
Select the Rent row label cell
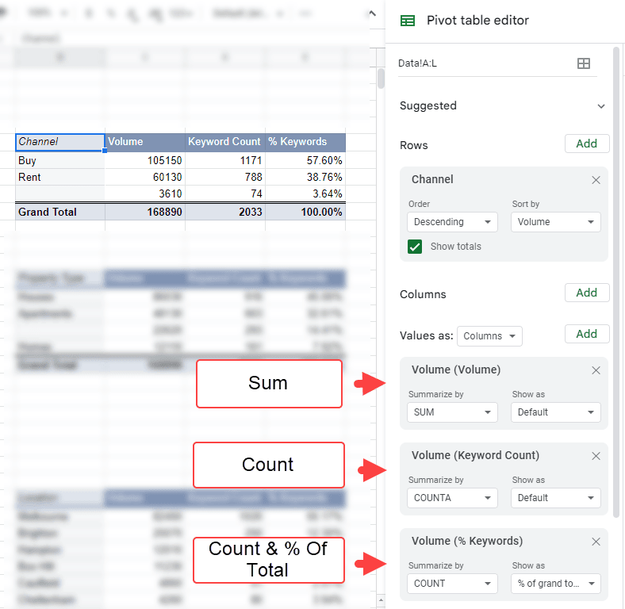(60, 177)
